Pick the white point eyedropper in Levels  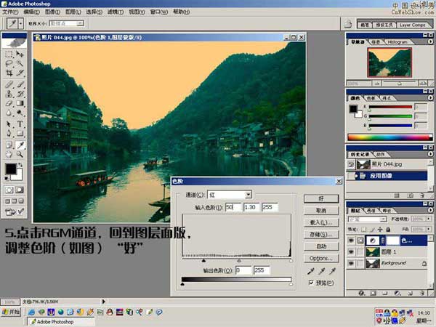(x=333, y=270)
